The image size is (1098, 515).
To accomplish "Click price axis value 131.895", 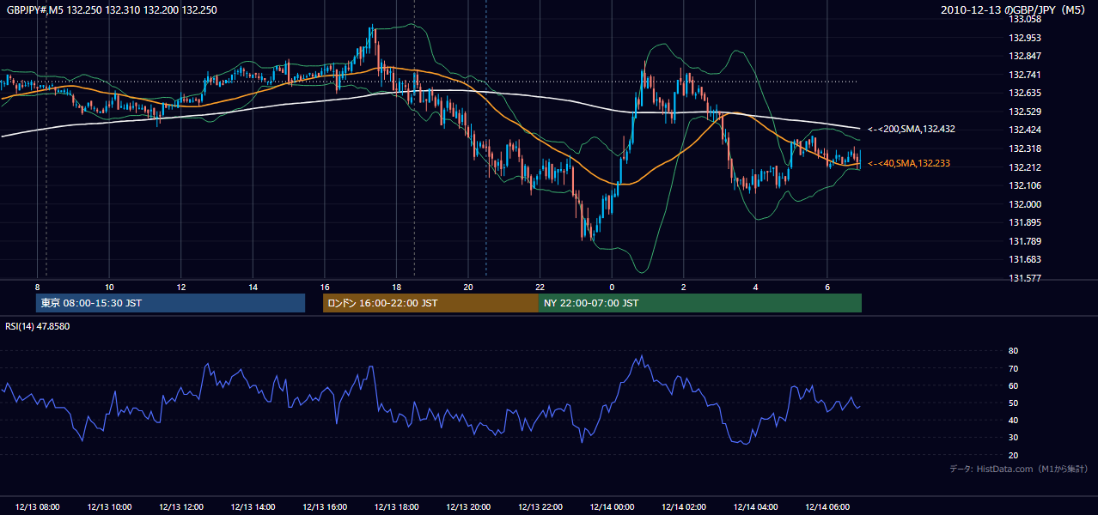I will click(1025, 223).
